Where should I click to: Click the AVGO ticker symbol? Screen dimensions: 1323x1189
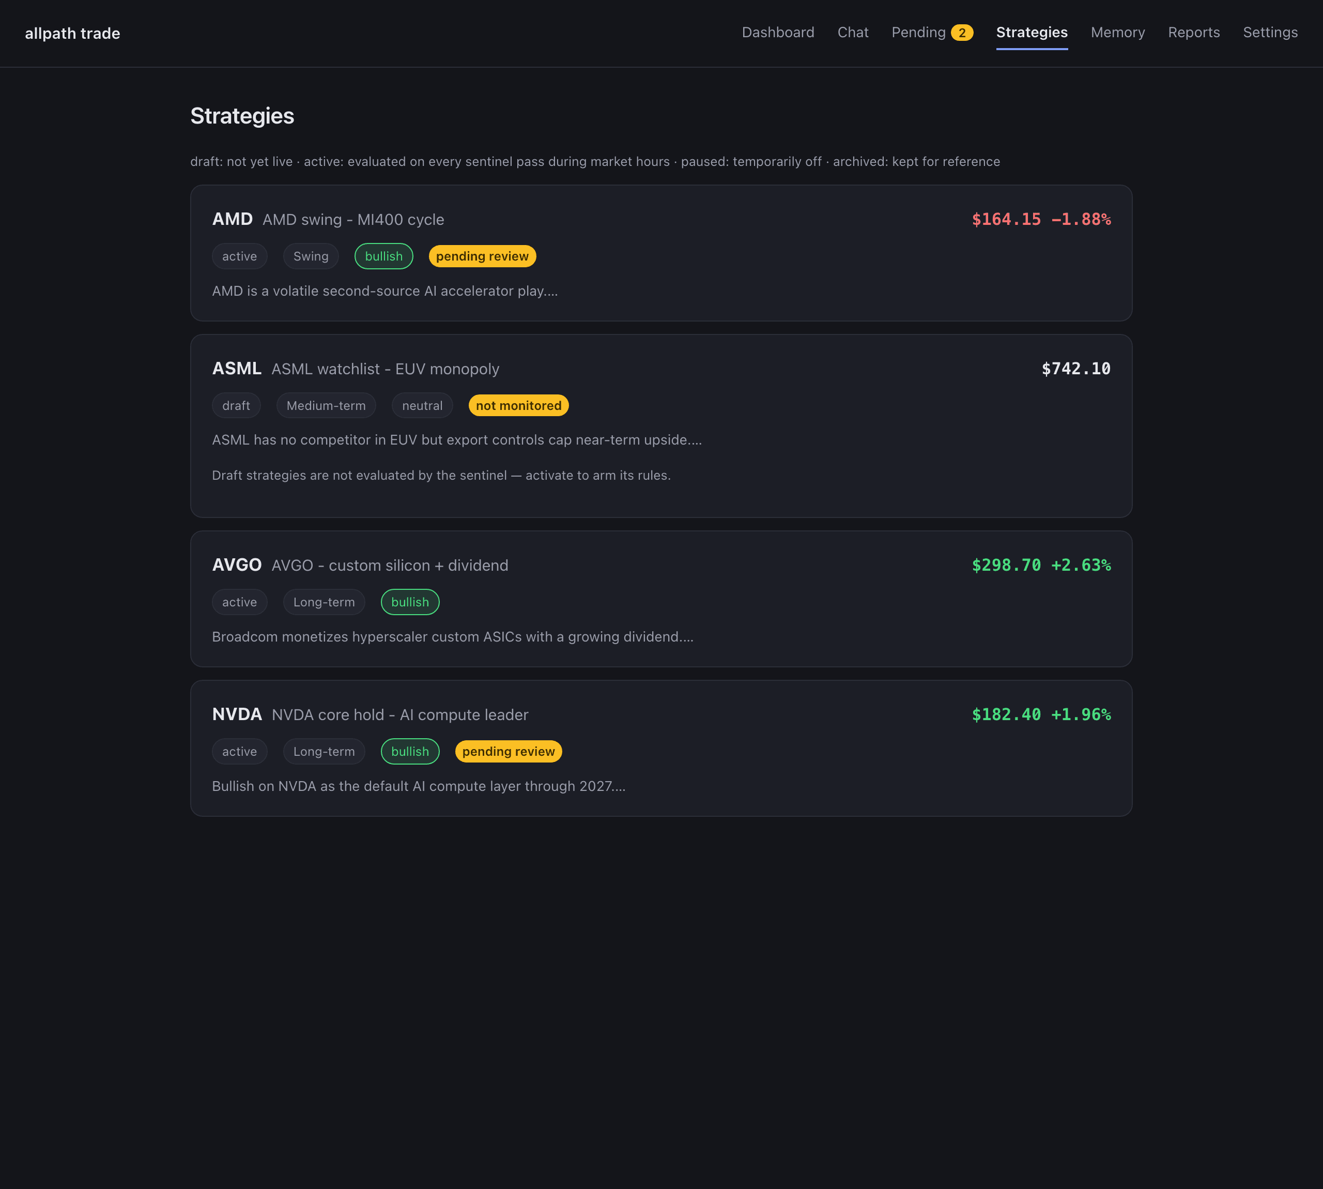236,566
